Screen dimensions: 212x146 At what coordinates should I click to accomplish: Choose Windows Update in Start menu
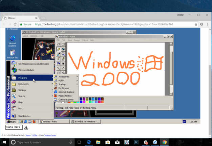click(32, 70)
